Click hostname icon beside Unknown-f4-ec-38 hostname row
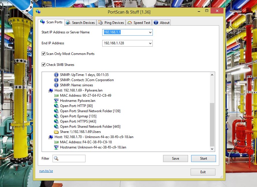 (x=56, y=147)
